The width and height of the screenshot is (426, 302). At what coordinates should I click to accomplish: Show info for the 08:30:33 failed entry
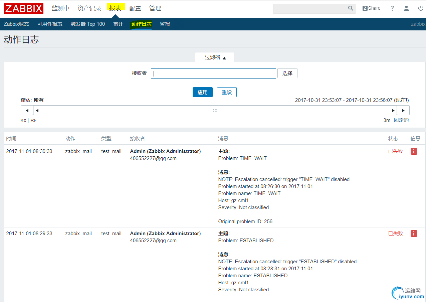[414, 151]
